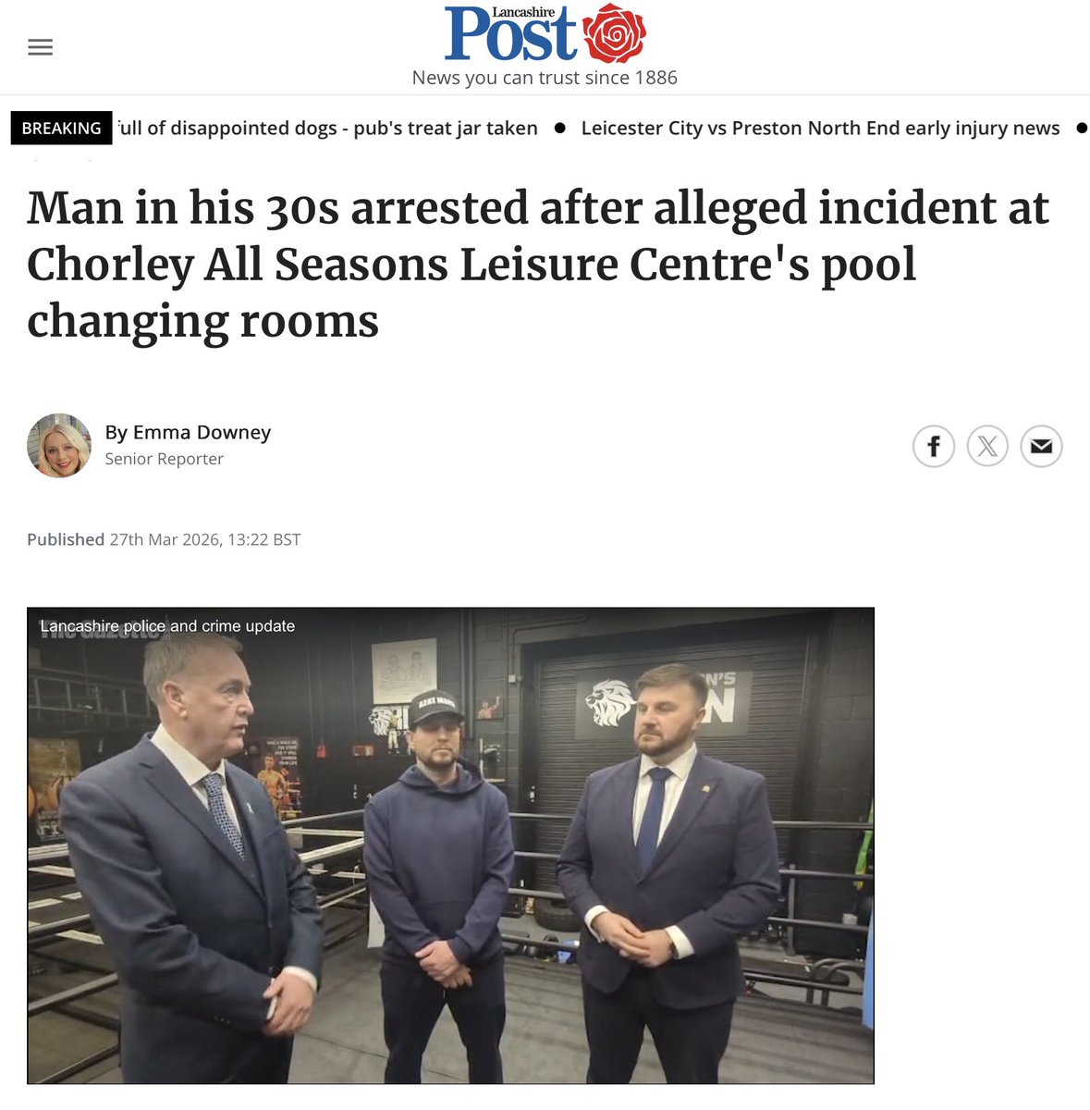Image resolution: width=1090 pixels, height=1110 pixels.
Task: Click the bullet after Leicester City headline
Action: (1082, 128)
